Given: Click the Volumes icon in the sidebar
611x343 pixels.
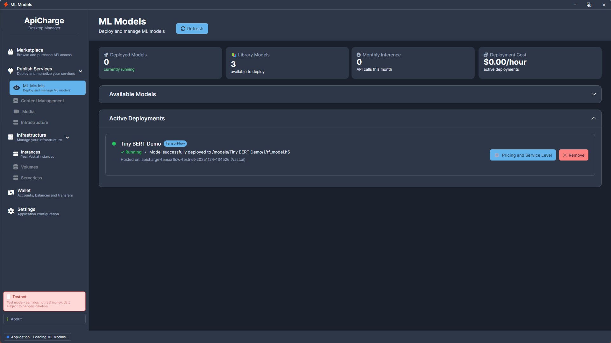Looking at the screenshot, I should (16, 167).
